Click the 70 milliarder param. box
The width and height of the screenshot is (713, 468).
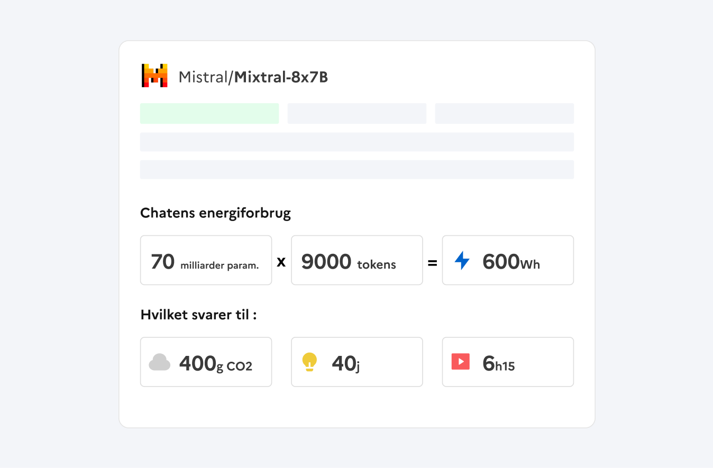coord(206,260)
